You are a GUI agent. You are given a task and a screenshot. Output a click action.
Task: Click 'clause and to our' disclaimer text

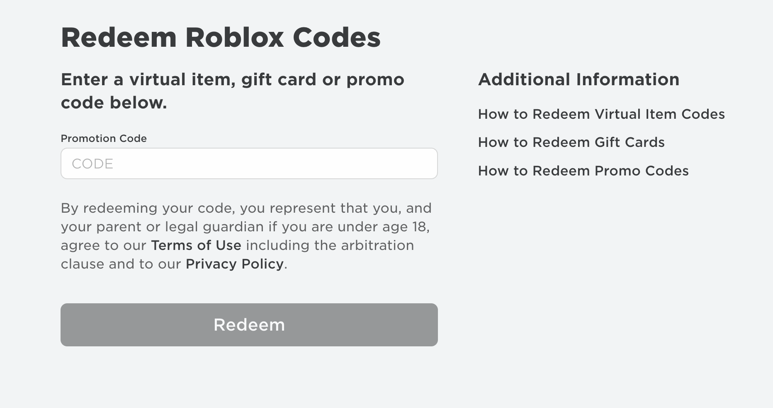click(121, 264)
